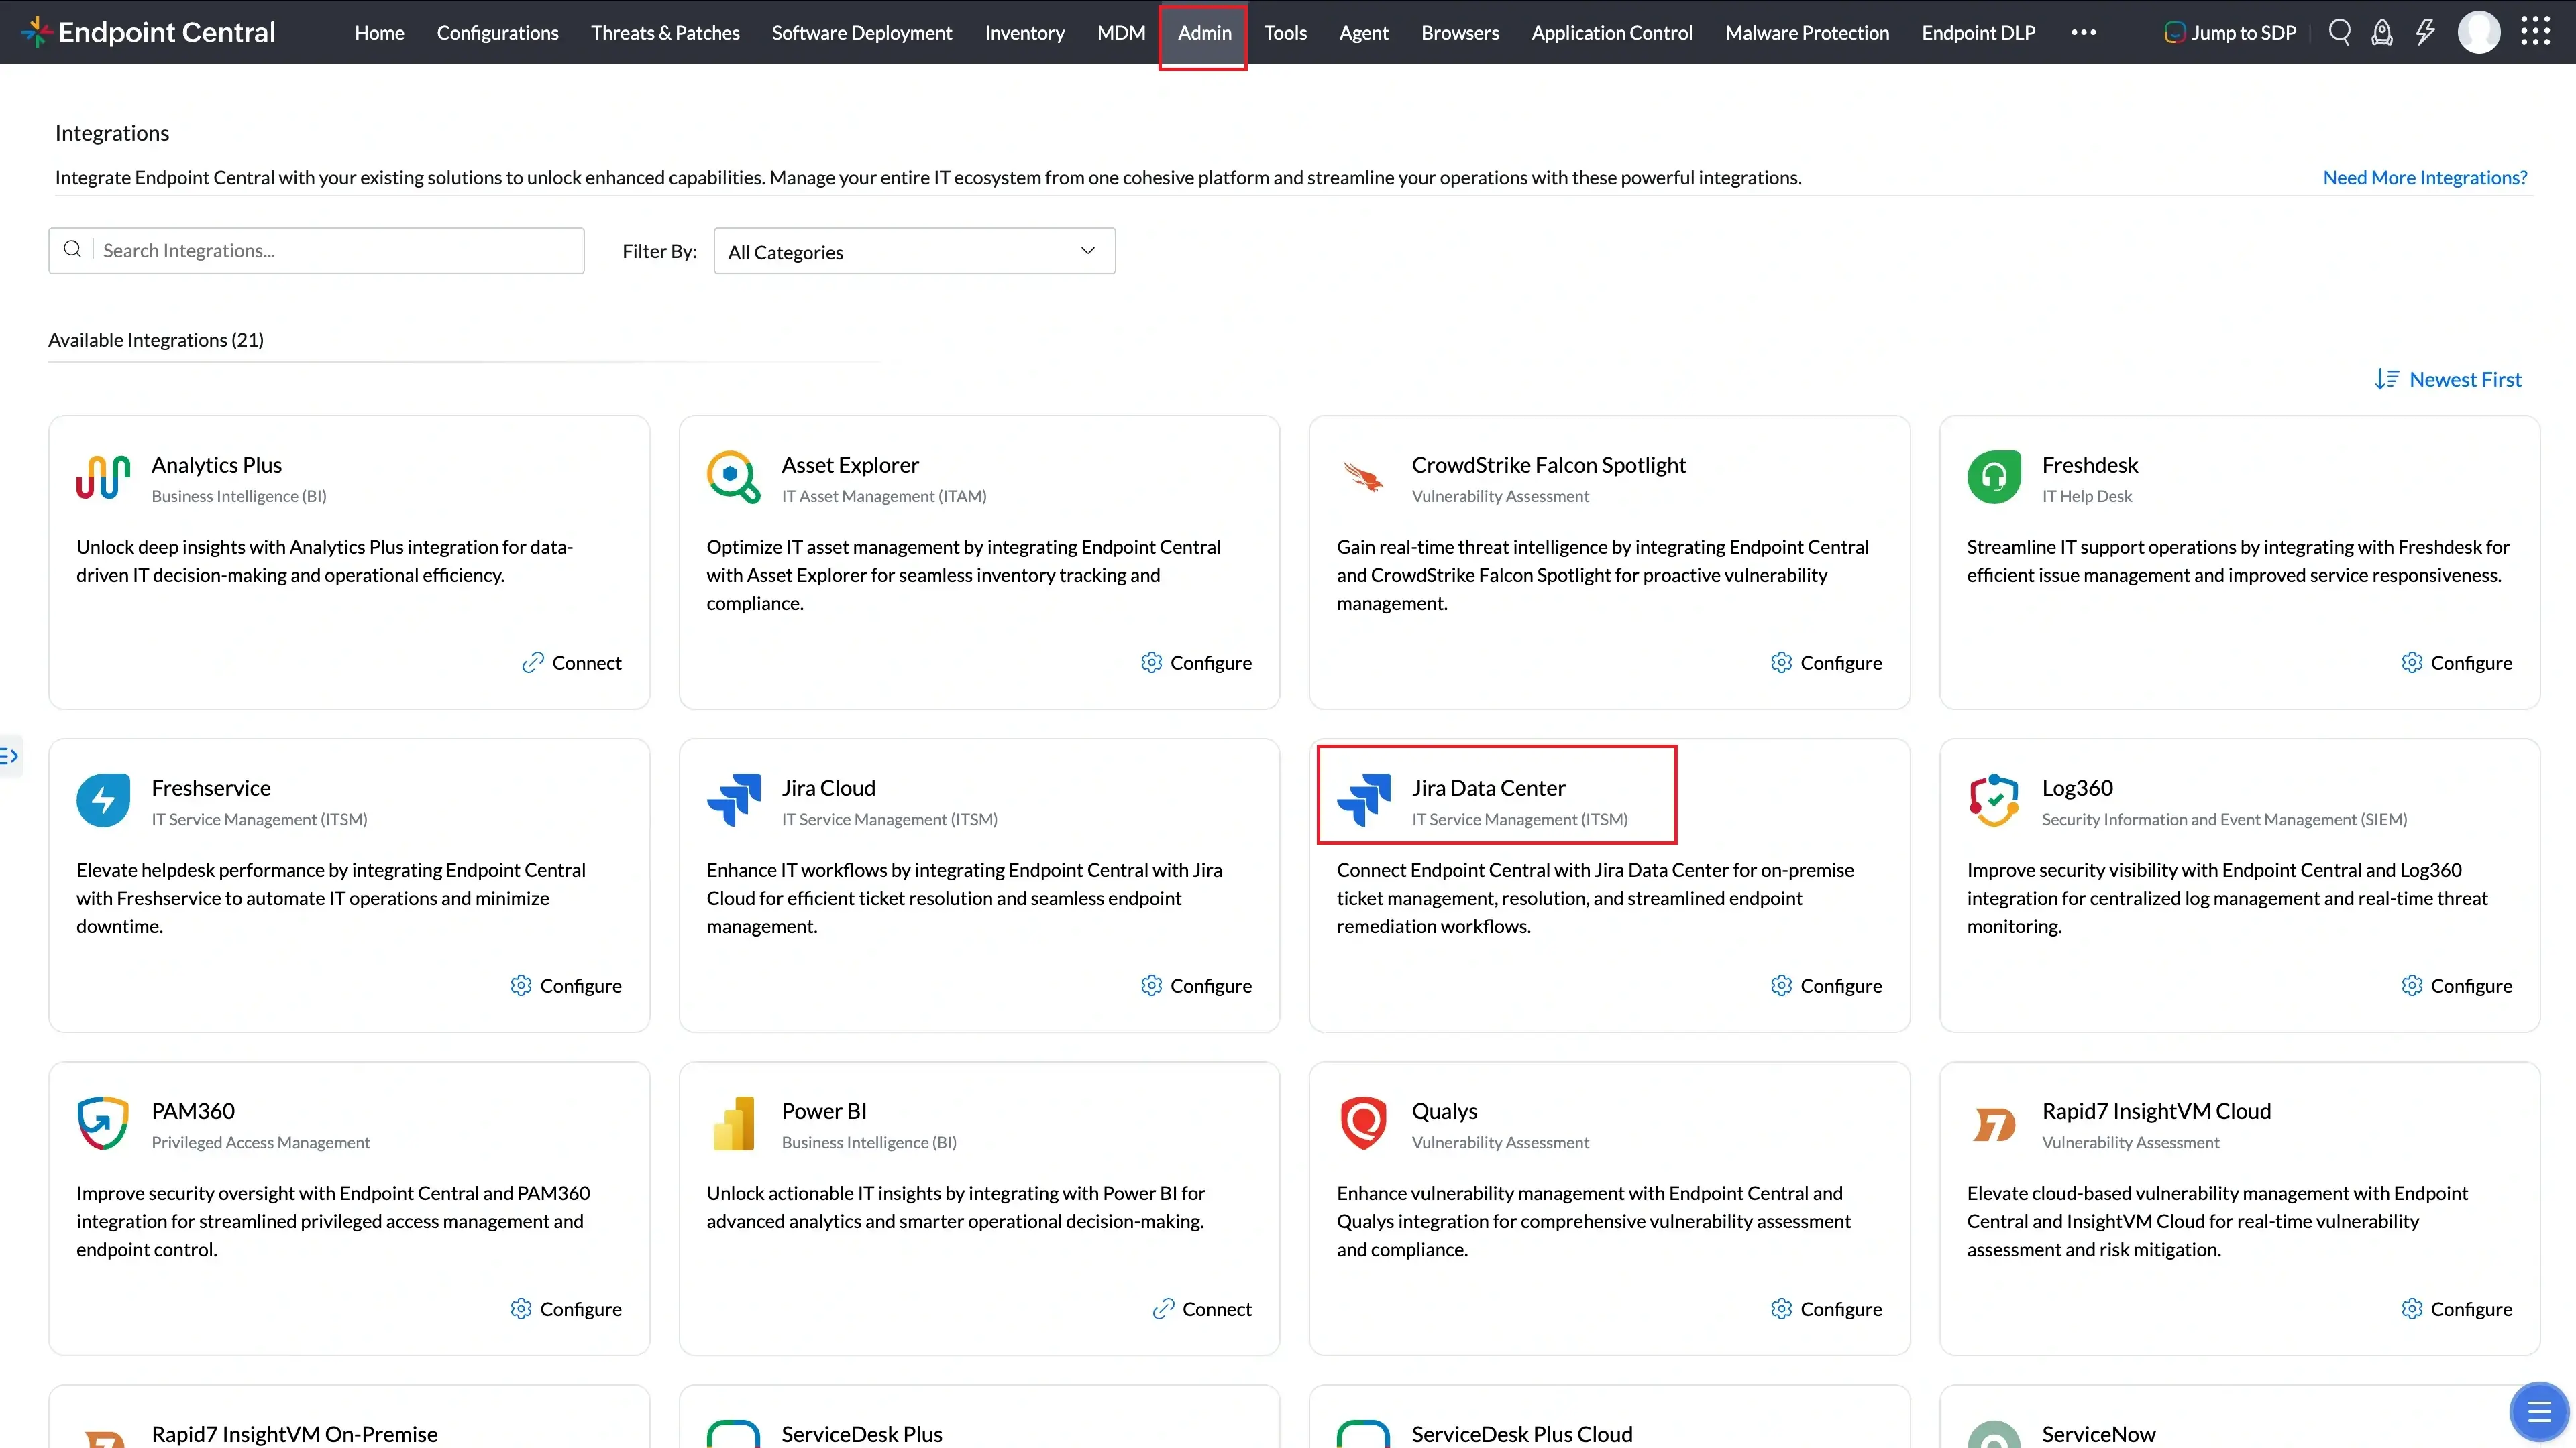This screenshot has width=2576, height=1448.
Task: Open the All Categories filter dropdown
Action: (x=914, y=251)
